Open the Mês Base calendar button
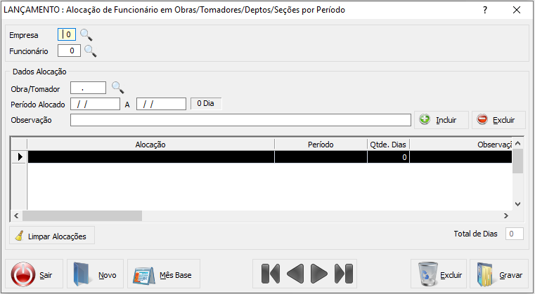 tap(164, 274)
